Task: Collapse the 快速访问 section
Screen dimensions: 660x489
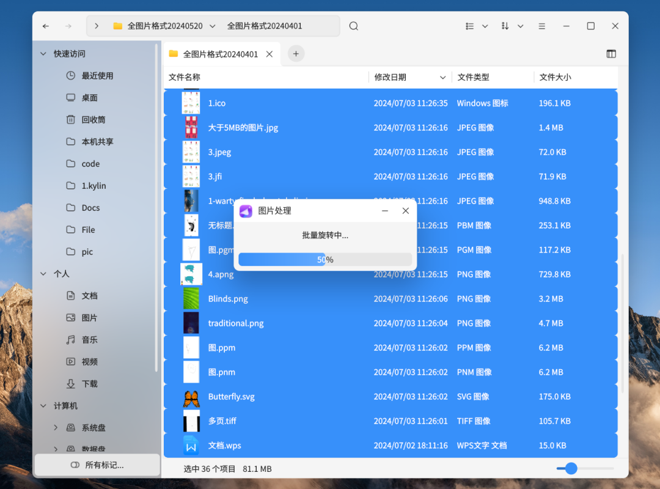Action: click(43, 54)
